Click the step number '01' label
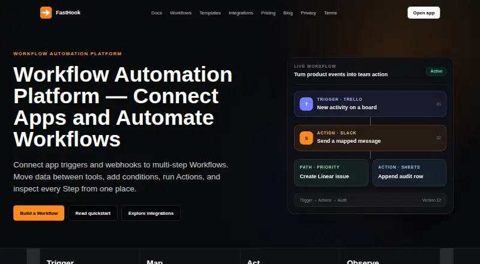Viewport: 480px width, 264px height. 439,104
